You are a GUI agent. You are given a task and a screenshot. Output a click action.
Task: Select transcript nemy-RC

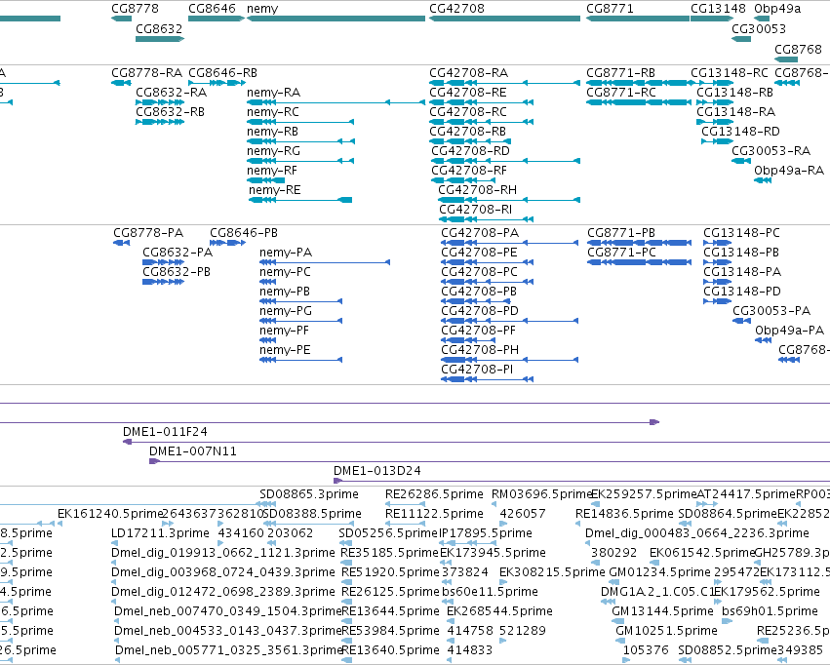[x=273, y=111]
